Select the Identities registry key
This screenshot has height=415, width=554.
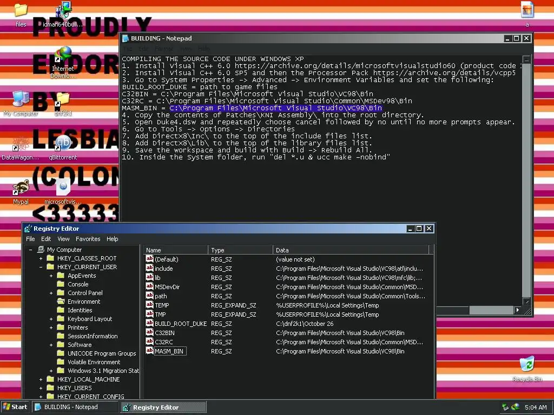tap(80, 310)
